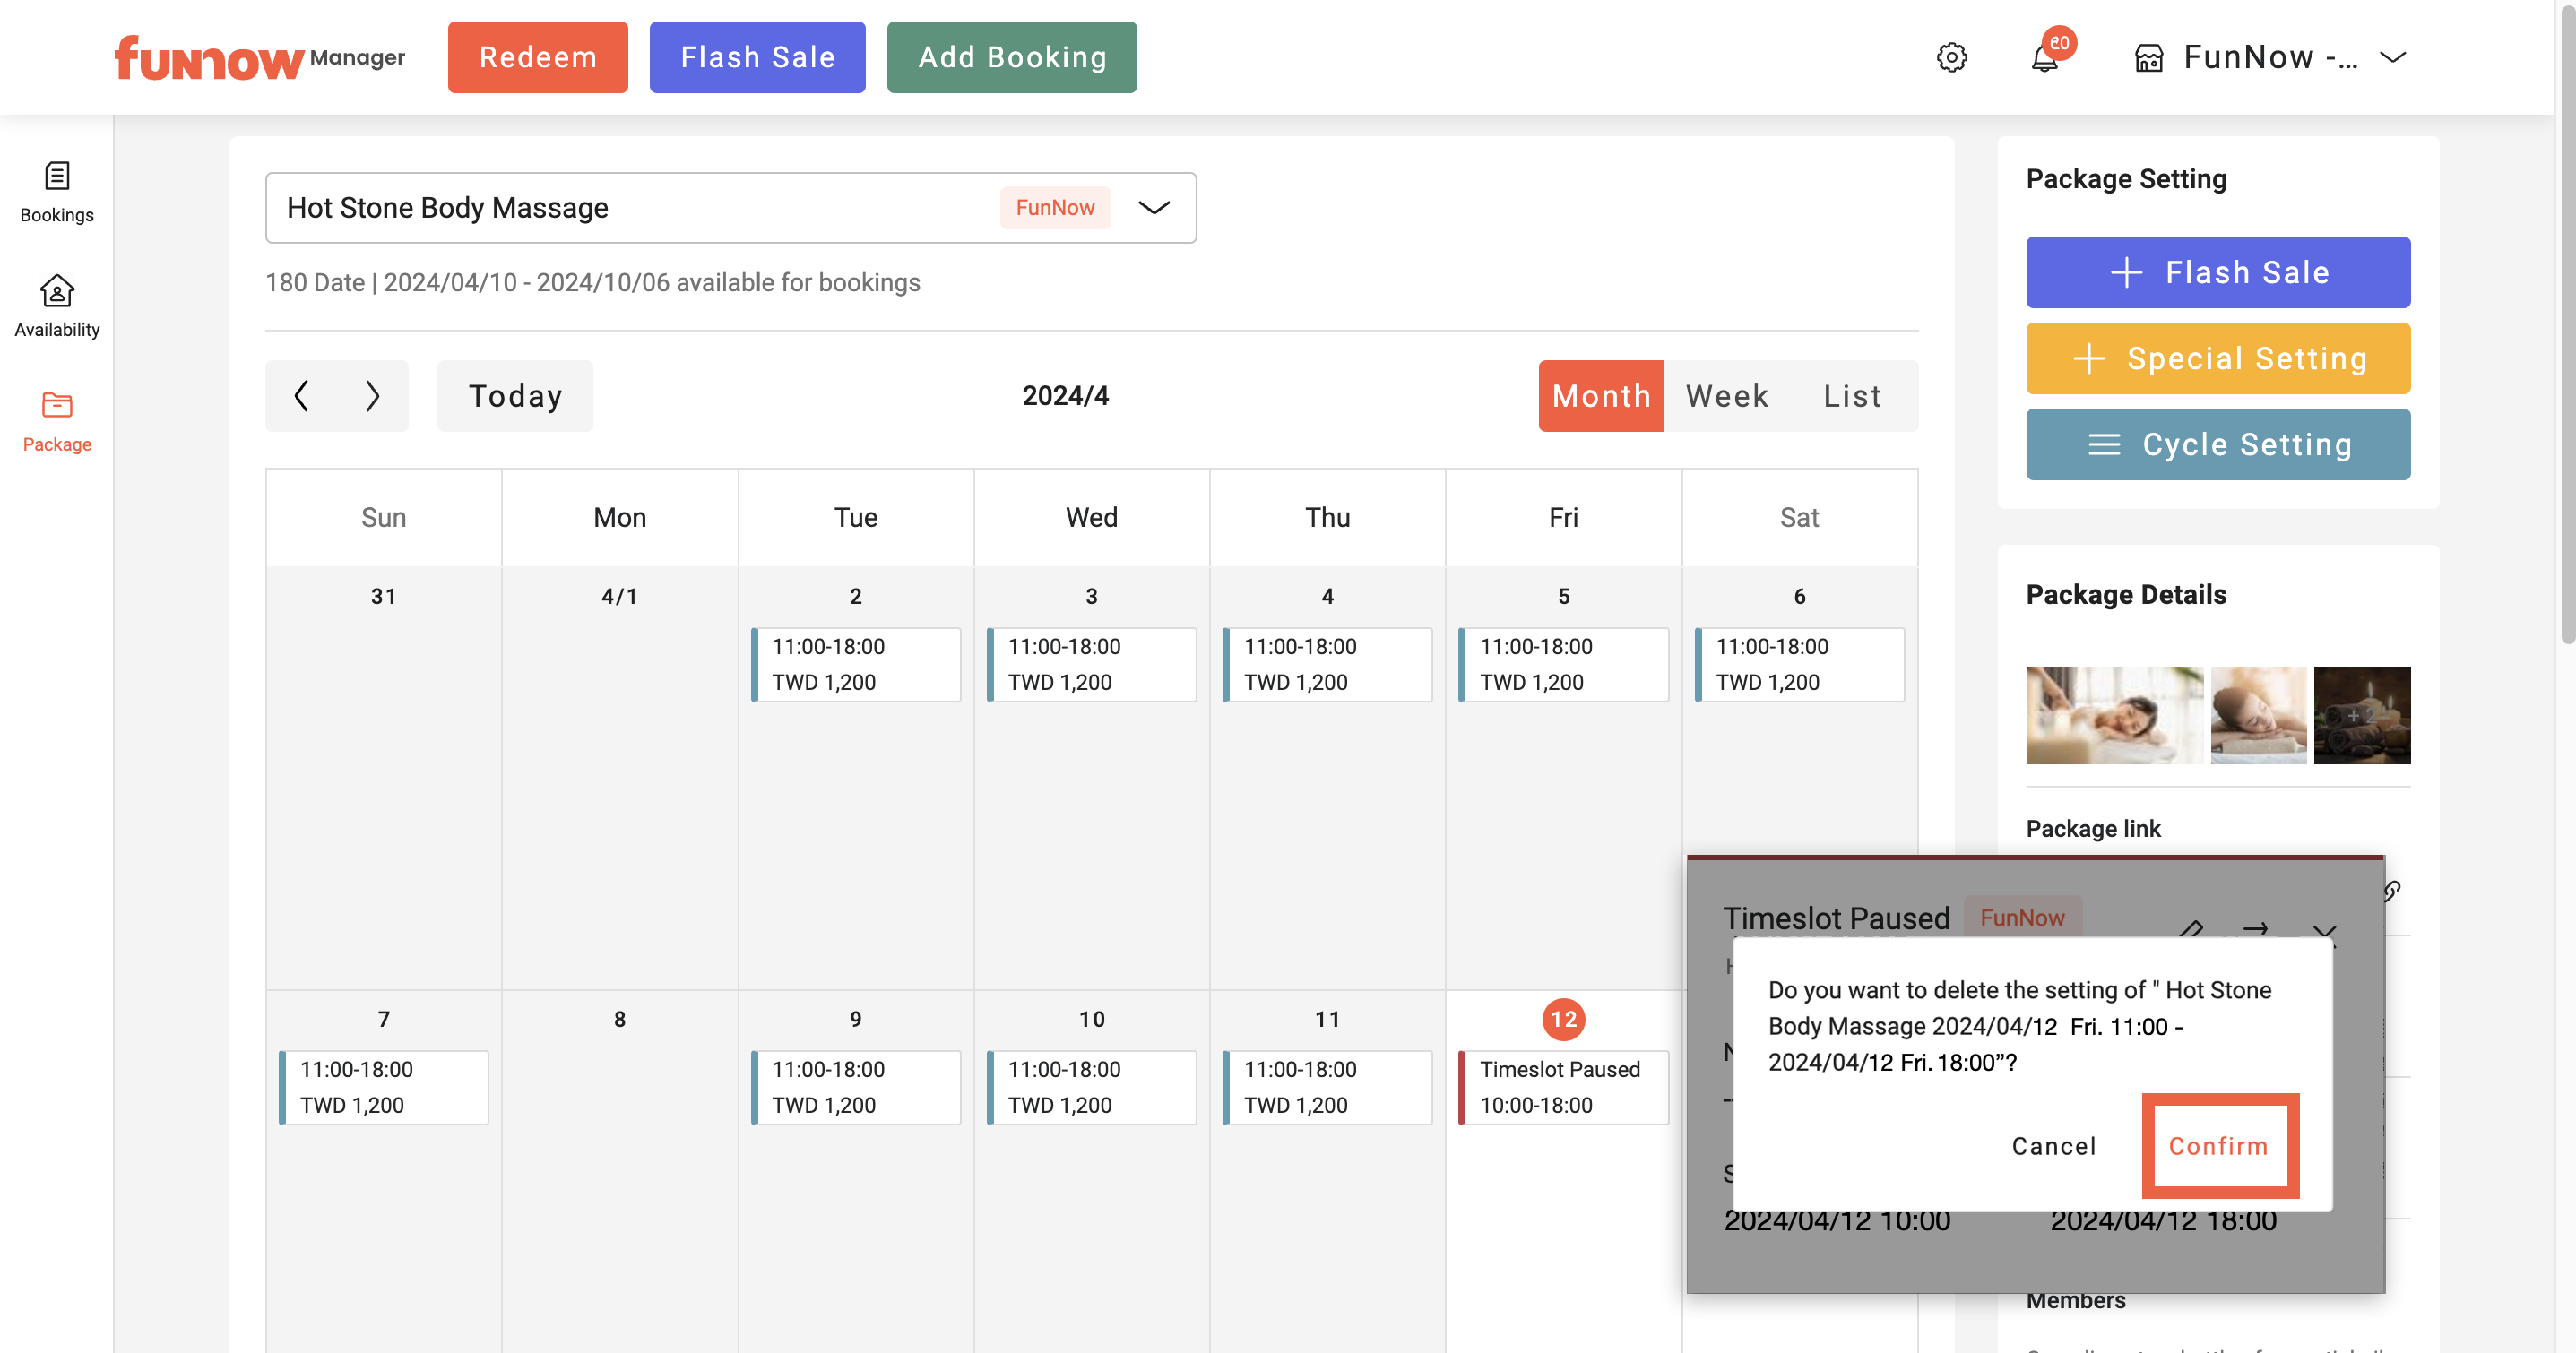Select the April 10 timeslot 11:00-18:00
This screenshot has height=1353, width=2576.
1092,1087
